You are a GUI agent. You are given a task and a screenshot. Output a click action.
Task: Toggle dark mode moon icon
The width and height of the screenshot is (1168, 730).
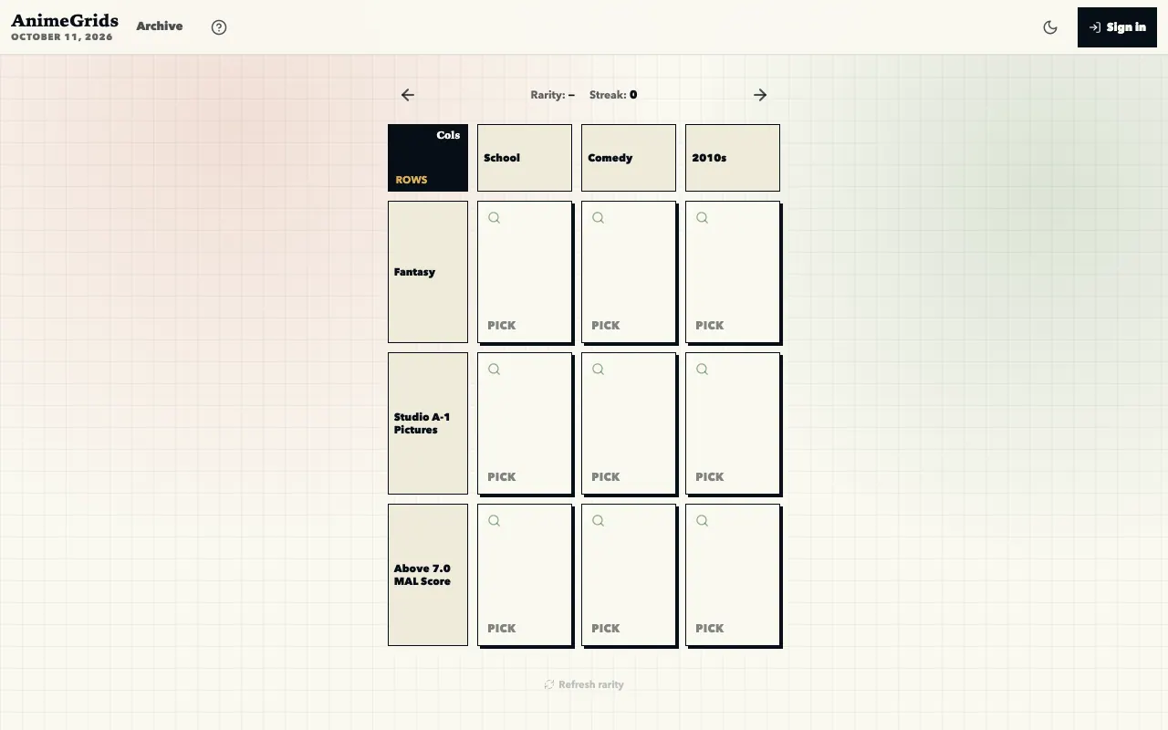pyautogui.click(x=1050, y=27)
